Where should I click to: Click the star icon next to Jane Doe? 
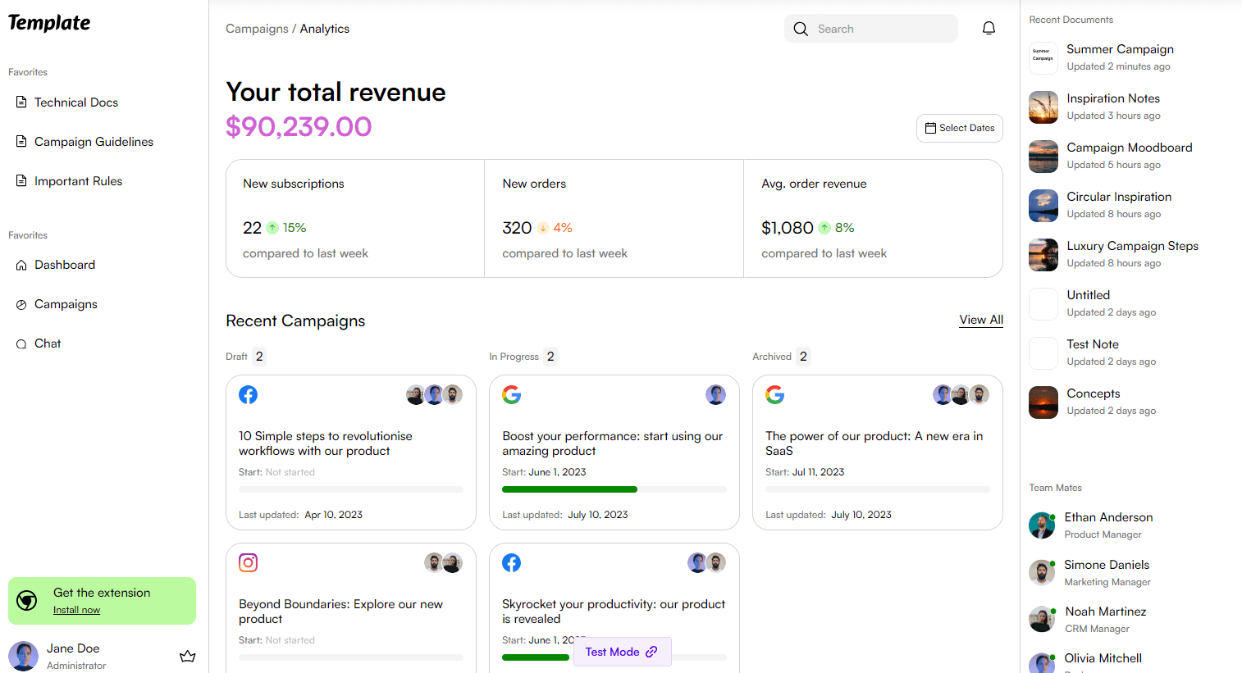click(x=188, y=656)
